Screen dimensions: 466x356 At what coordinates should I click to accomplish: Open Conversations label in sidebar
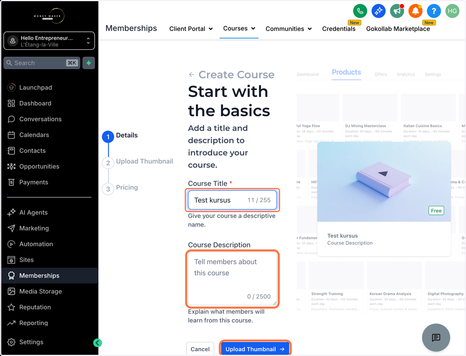click(40, 119)
